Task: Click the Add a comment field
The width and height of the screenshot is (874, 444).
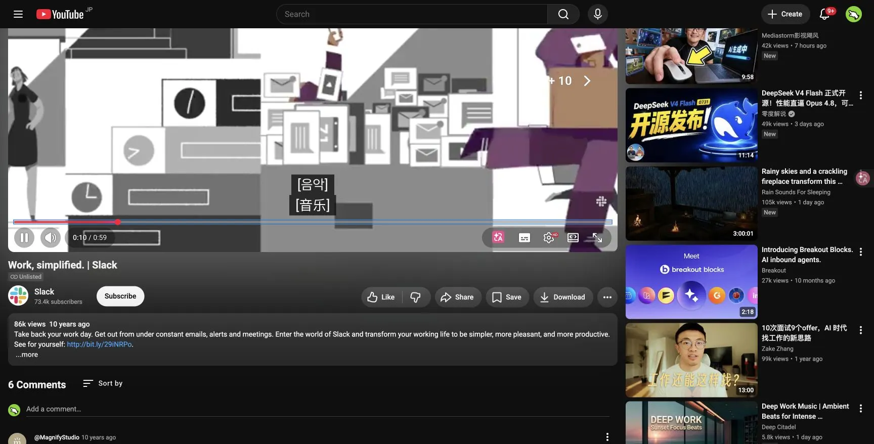Action: point(318,409)
